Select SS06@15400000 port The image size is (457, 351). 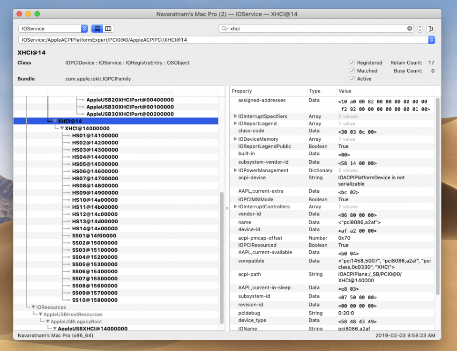[x=95, y=271]
